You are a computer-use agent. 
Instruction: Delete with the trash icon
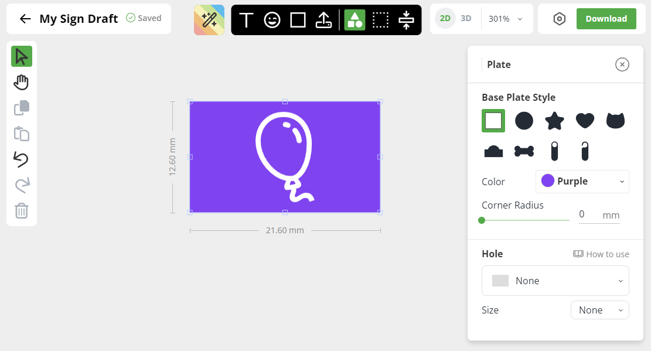pyautogui.click(x=22, y=211)
